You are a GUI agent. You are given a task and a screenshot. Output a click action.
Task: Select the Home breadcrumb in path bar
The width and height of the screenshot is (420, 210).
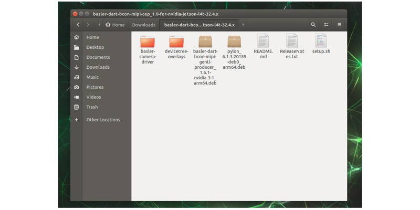coord(115,25)
